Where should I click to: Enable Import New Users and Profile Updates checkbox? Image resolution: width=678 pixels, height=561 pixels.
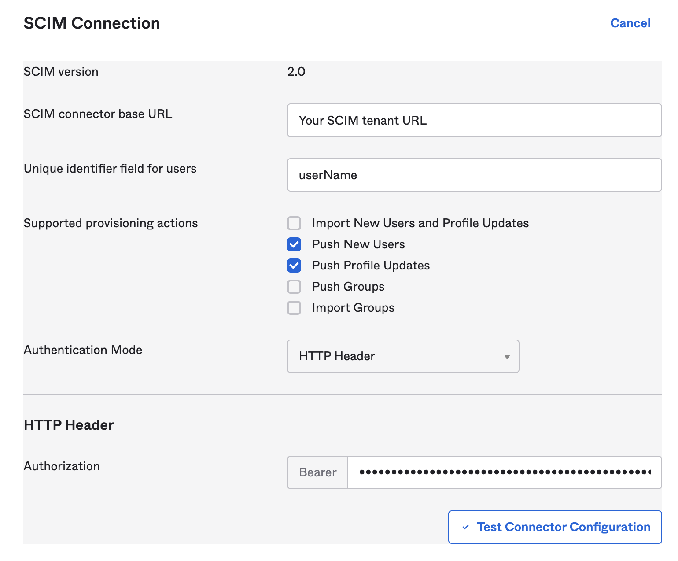(294, 223)
